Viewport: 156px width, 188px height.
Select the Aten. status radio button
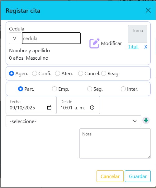[x=58, y=73]
